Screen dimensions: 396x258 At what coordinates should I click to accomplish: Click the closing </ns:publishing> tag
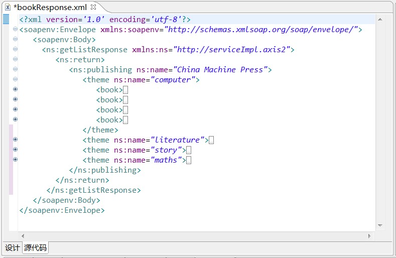[105, 170]
